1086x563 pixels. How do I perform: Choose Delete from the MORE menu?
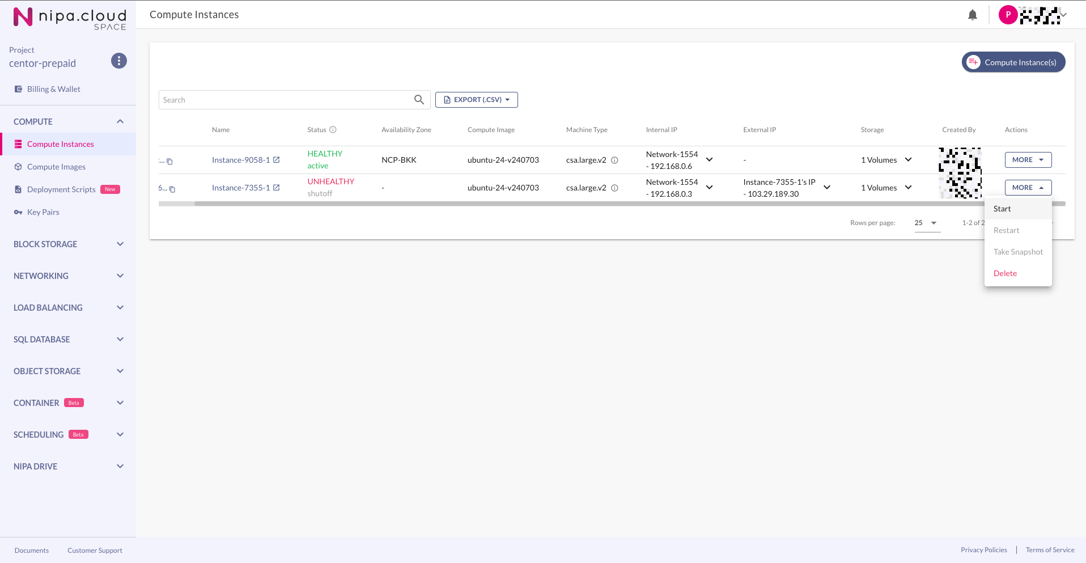[1018, 273]
